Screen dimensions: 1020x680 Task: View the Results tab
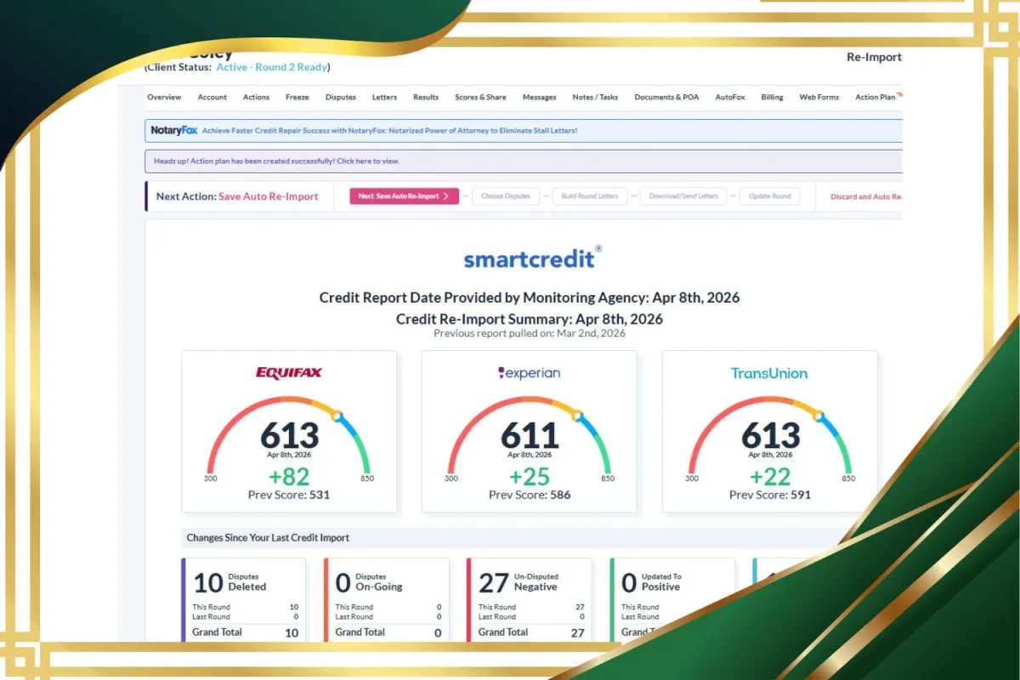click(x=426, y=97)
